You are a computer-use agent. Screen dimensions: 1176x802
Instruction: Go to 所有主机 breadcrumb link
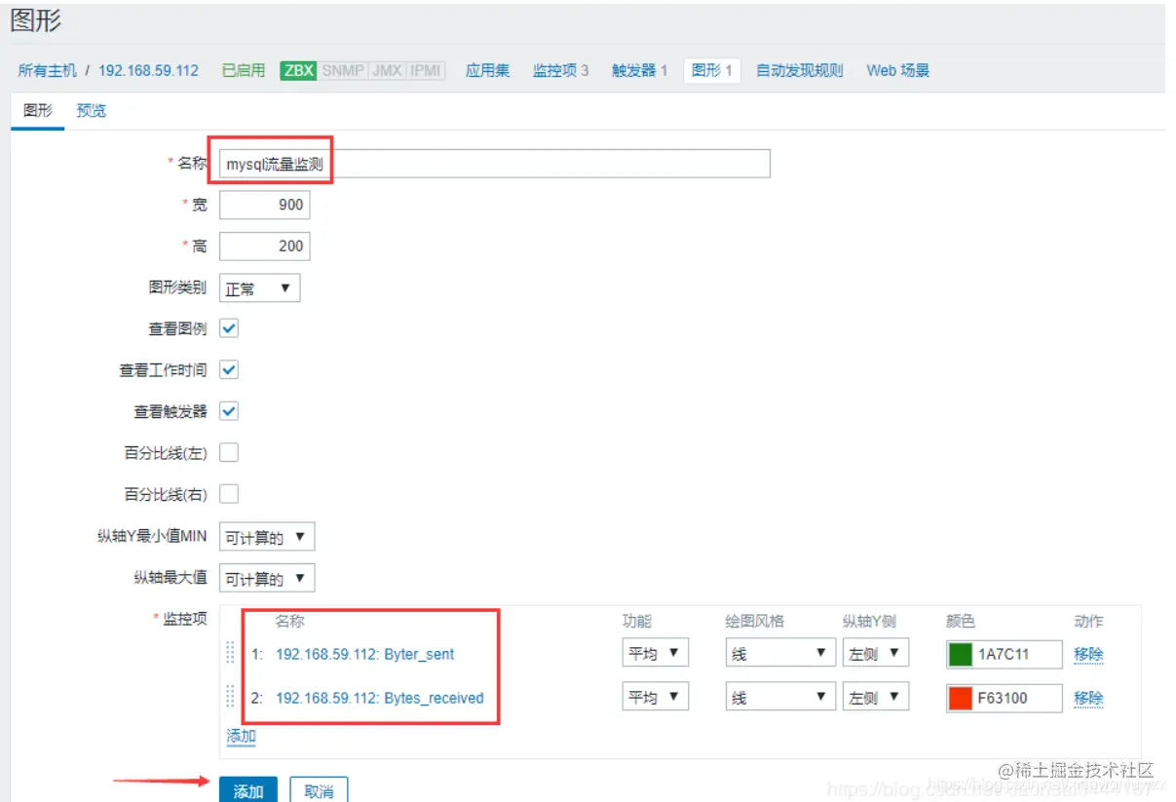(47, 70)
